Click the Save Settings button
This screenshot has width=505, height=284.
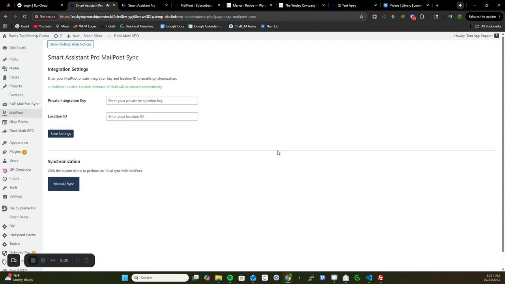pos(60,134)
